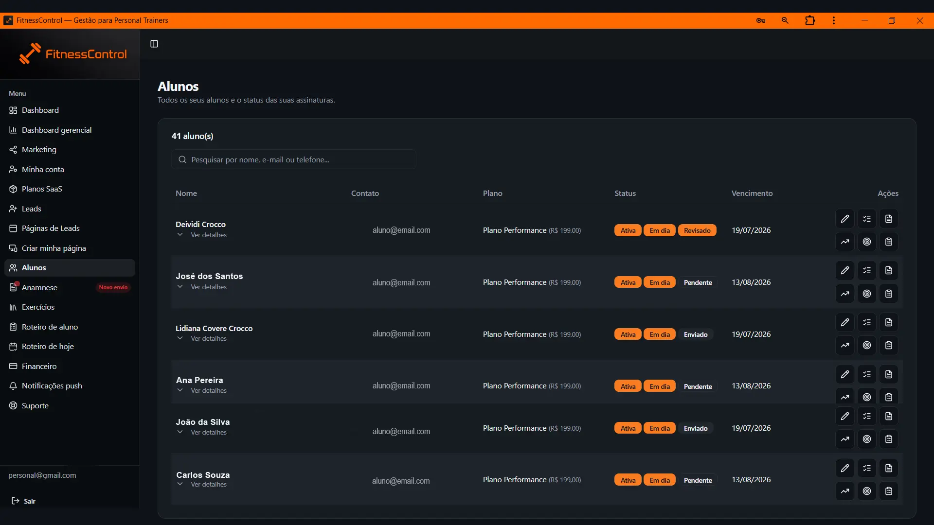This screenshot has width=934, height=525.
Task: Open the Dashboard menu item
Action: (70, 110)
